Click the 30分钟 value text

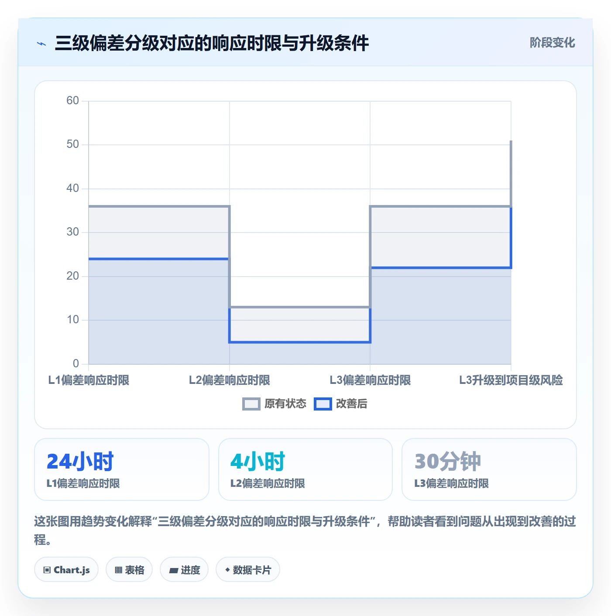click(448, 462)
